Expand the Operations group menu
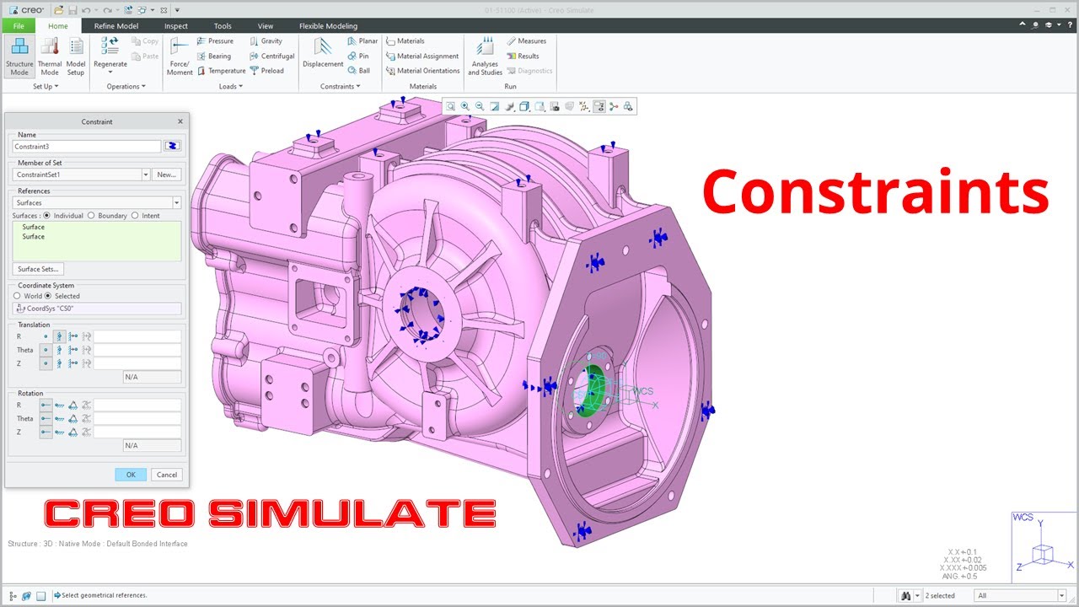The width and height of the screenshot is (1079, 607). point(126,86)
